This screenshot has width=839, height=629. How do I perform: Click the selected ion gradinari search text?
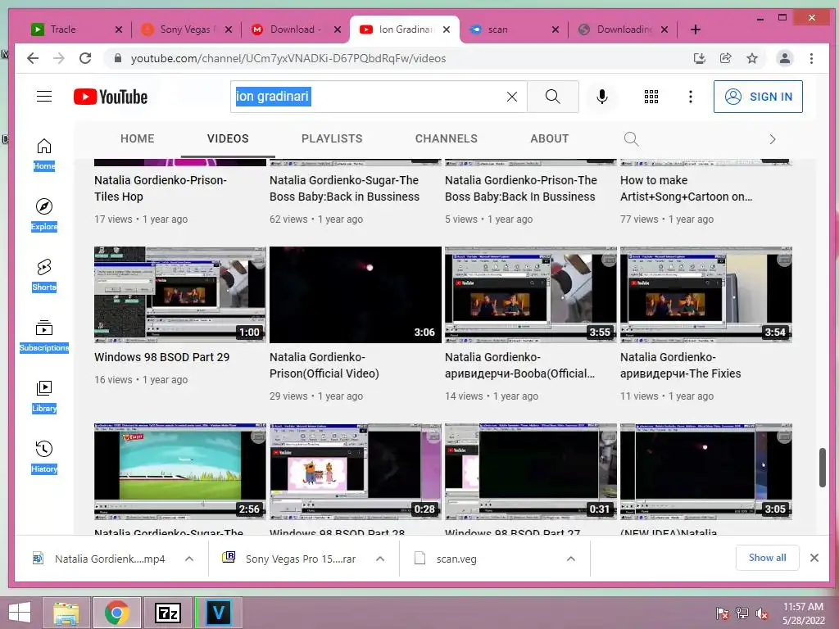click(273, 97)
